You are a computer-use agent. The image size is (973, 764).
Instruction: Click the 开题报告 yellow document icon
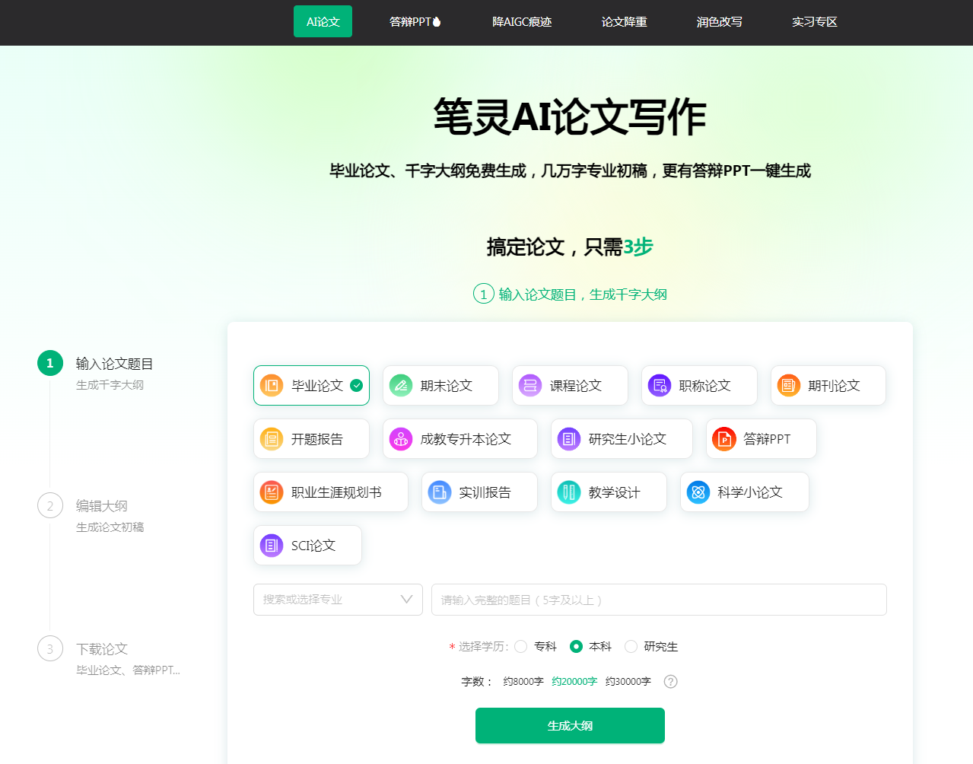point(272,439)
